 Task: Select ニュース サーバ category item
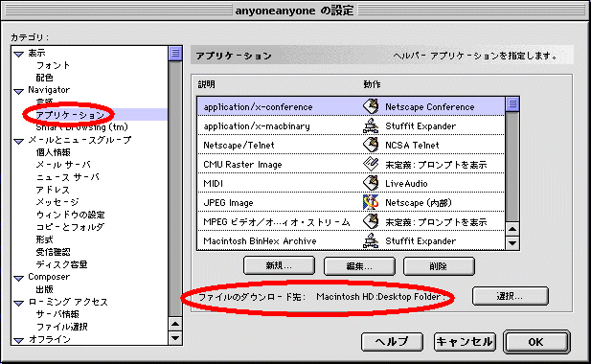(x=67, y=177)
